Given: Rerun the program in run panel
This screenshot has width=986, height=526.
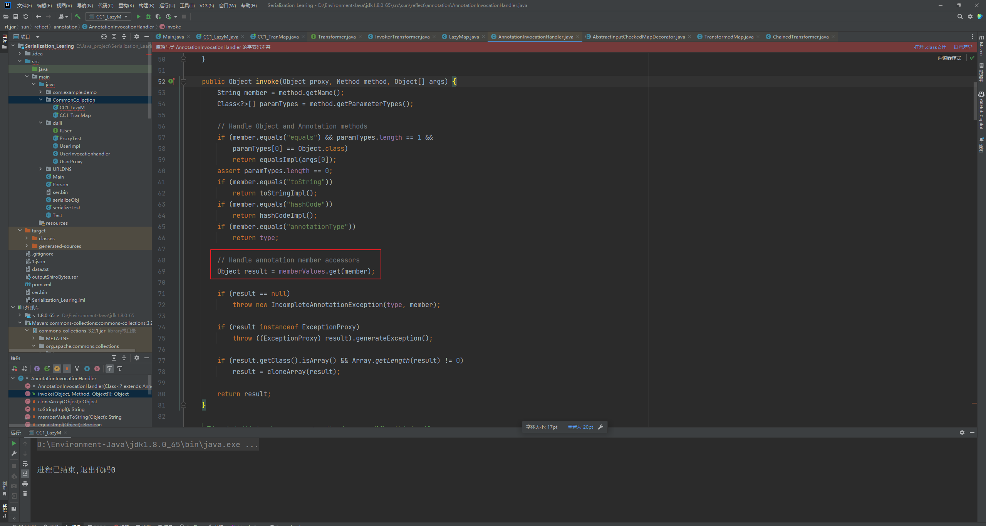Looking at the screenshot, I should click(x=14, y=443).
